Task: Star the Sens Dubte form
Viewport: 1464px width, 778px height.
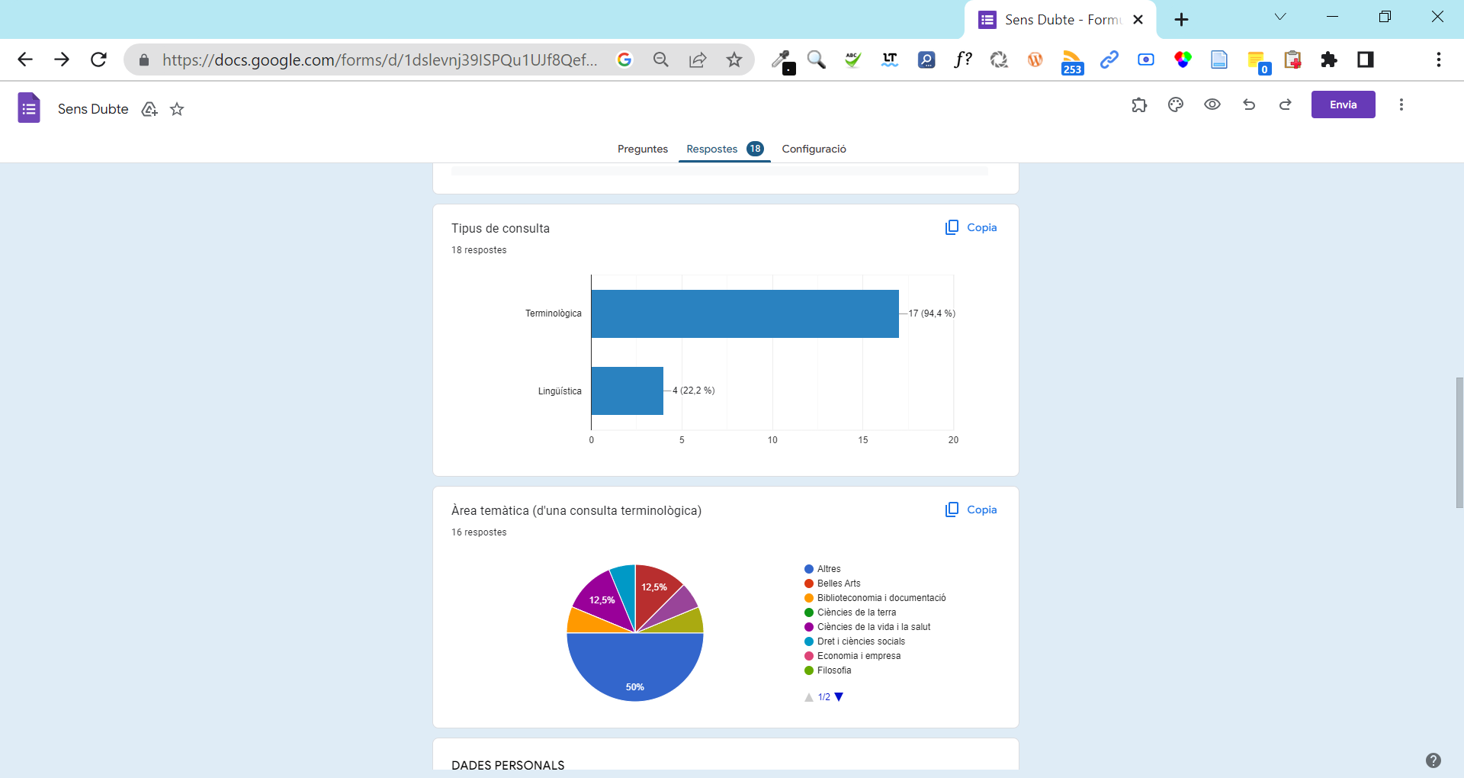Action: pos(177,109)
